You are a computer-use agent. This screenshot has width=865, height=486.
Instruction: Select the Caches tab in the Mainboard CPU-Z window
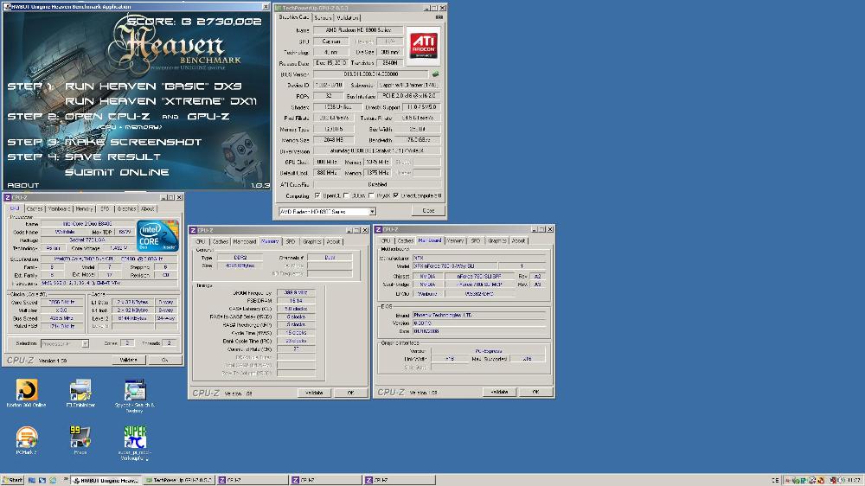click(406, 240)
